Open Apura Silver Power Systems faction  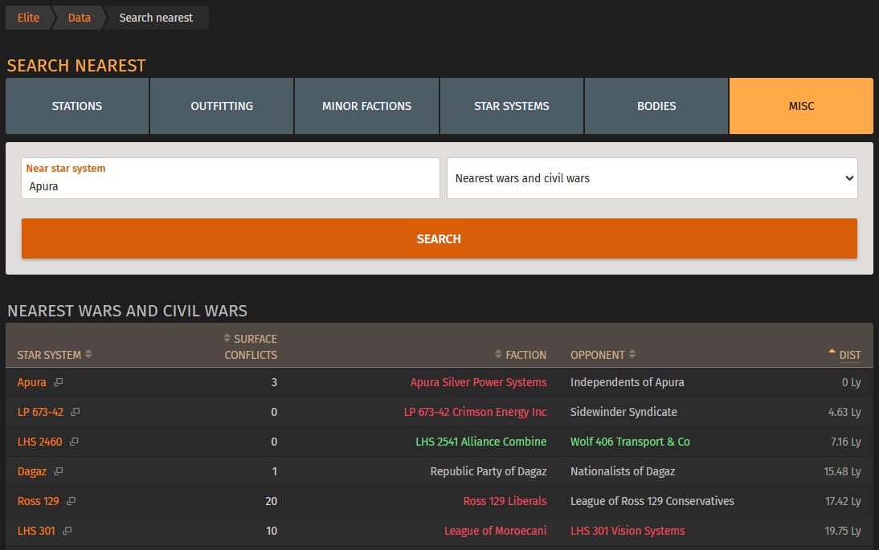tap(478, 382)
